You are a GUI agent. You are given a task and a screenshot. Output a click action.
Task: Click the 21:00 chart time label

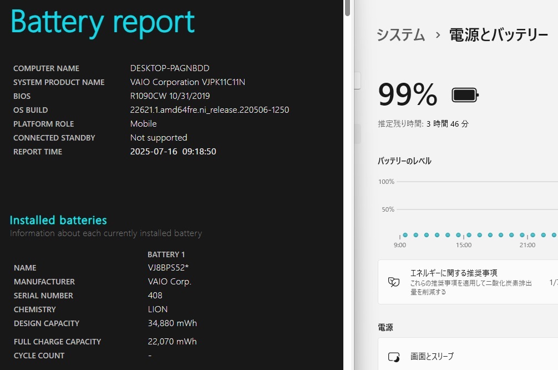pos(527,245)
